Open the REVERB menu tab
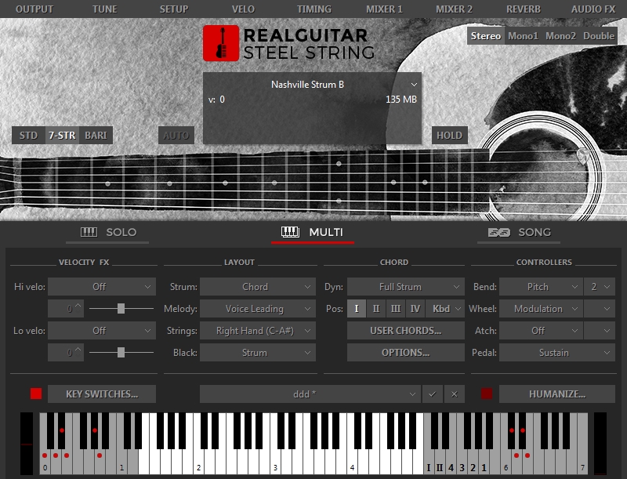The width and height of the screenshot is (627, 479). pyautogui.click(x=523, y=9)
